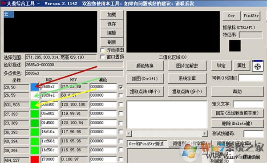Click 删除(Delete键) button

(x=237, y=123)
